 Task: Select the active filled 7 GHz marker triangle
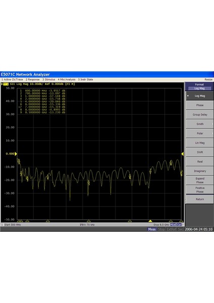(150, 221)
